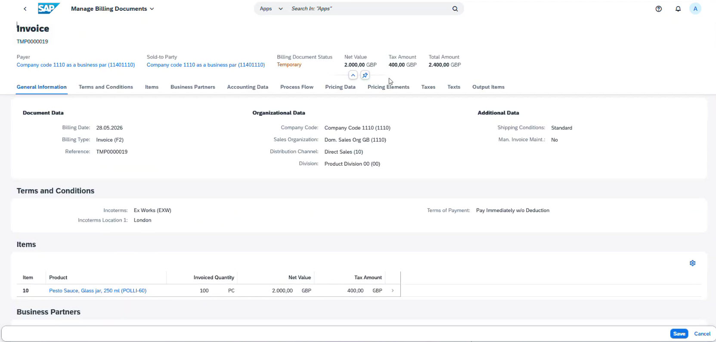Click billing date 28.05.2026
716x342 pixels.
point(109,128)
